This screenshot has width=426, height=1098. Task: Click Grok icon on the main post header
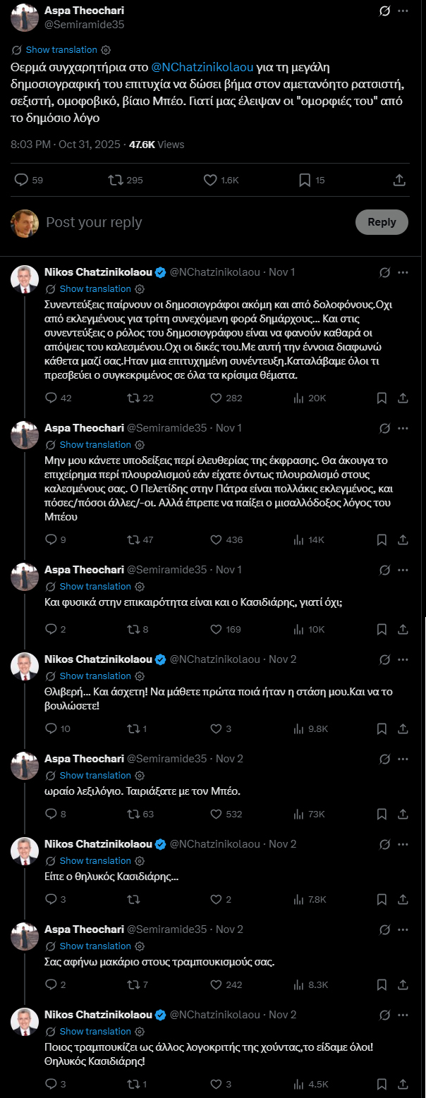point(385,11)
